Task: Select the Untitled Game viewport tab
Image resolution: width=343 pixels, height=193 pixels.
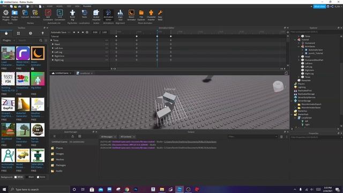Action: coord(62,73)
